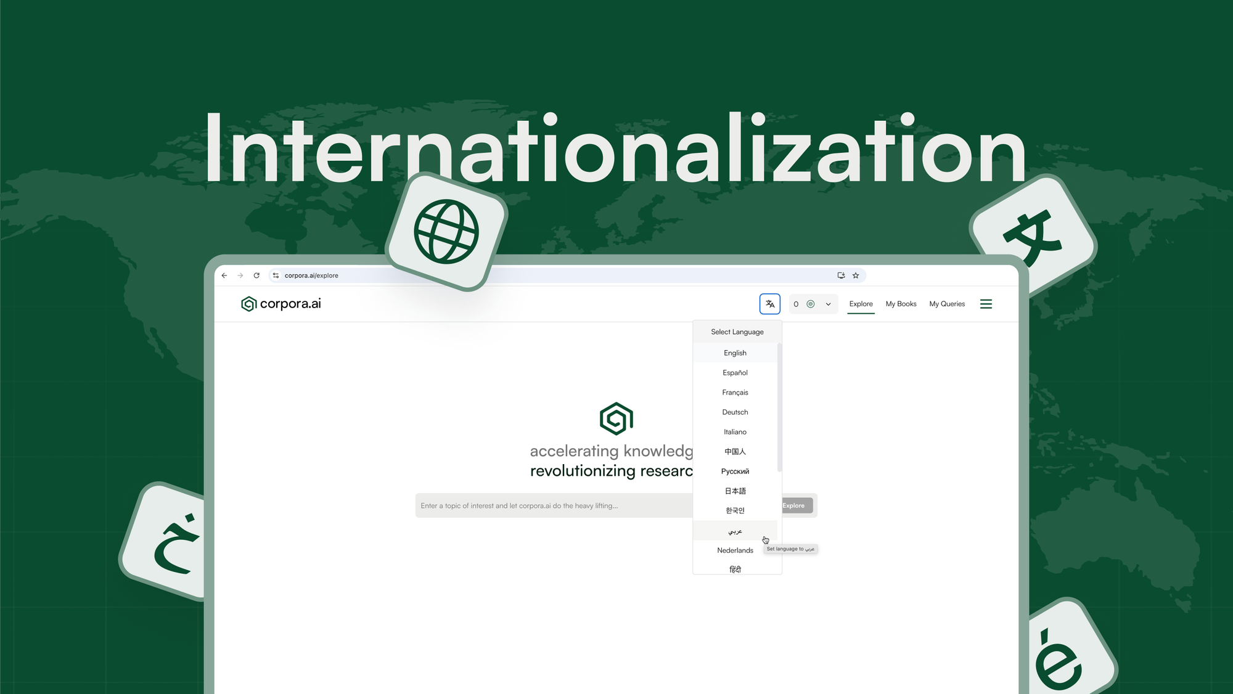Screen dimensions: 1233x694
Task: Go to My Queries tab
Action: click(x=947, y=304)
